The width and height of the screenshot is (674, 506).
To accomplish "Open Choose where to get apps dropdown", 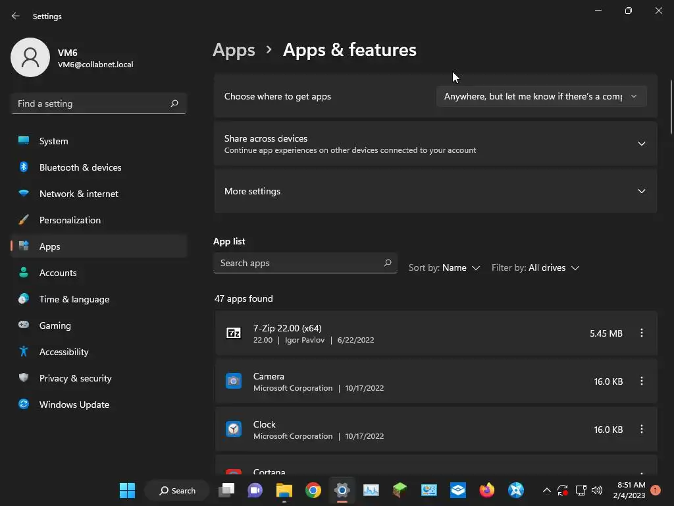I will click(x=541, y=96).
